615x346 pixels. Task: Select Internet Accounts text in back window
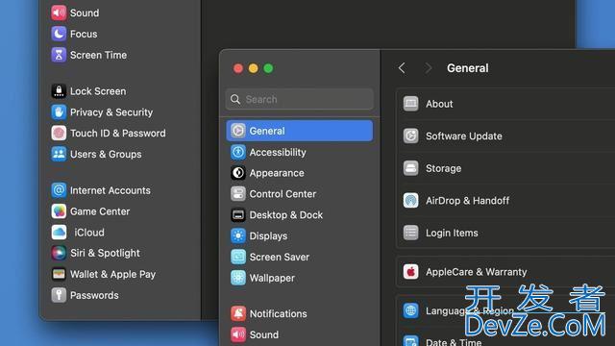[x=111, y=190]
